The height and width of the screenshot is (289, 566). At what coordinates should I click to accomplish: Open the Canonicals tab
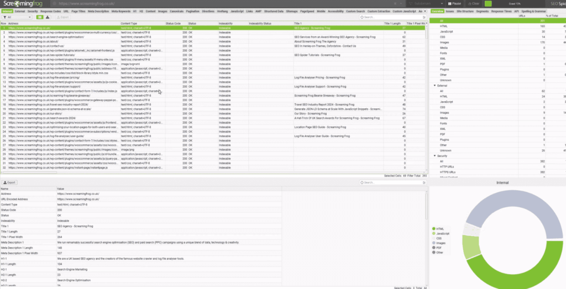(176, 11)
